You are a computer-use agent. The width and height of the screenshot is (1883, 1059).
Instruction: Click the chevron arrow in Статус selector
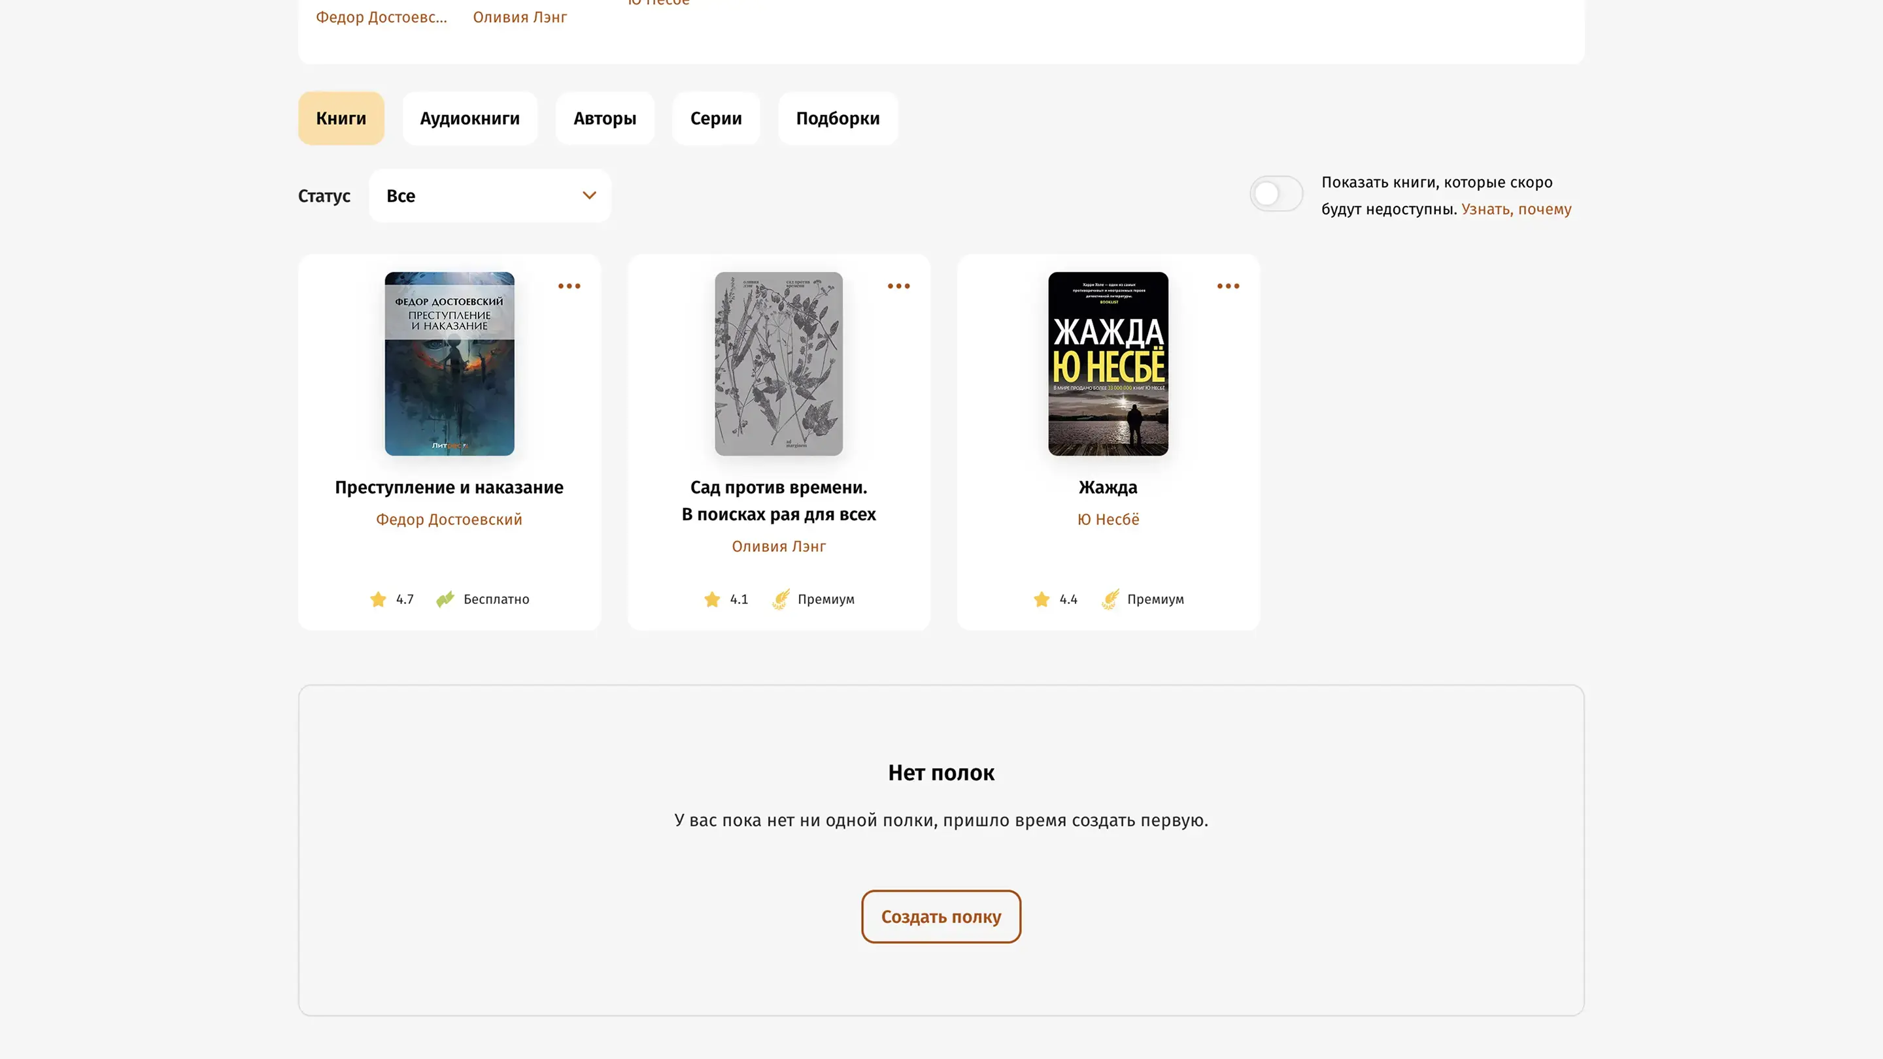coord(589,196)
